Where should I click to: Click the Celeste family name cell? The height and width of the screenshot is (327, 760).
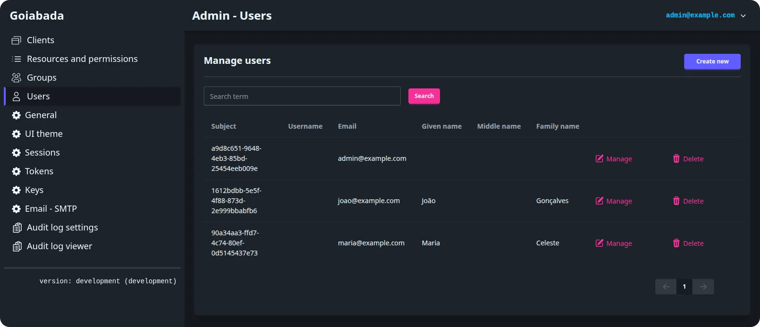tap(548, 243)
